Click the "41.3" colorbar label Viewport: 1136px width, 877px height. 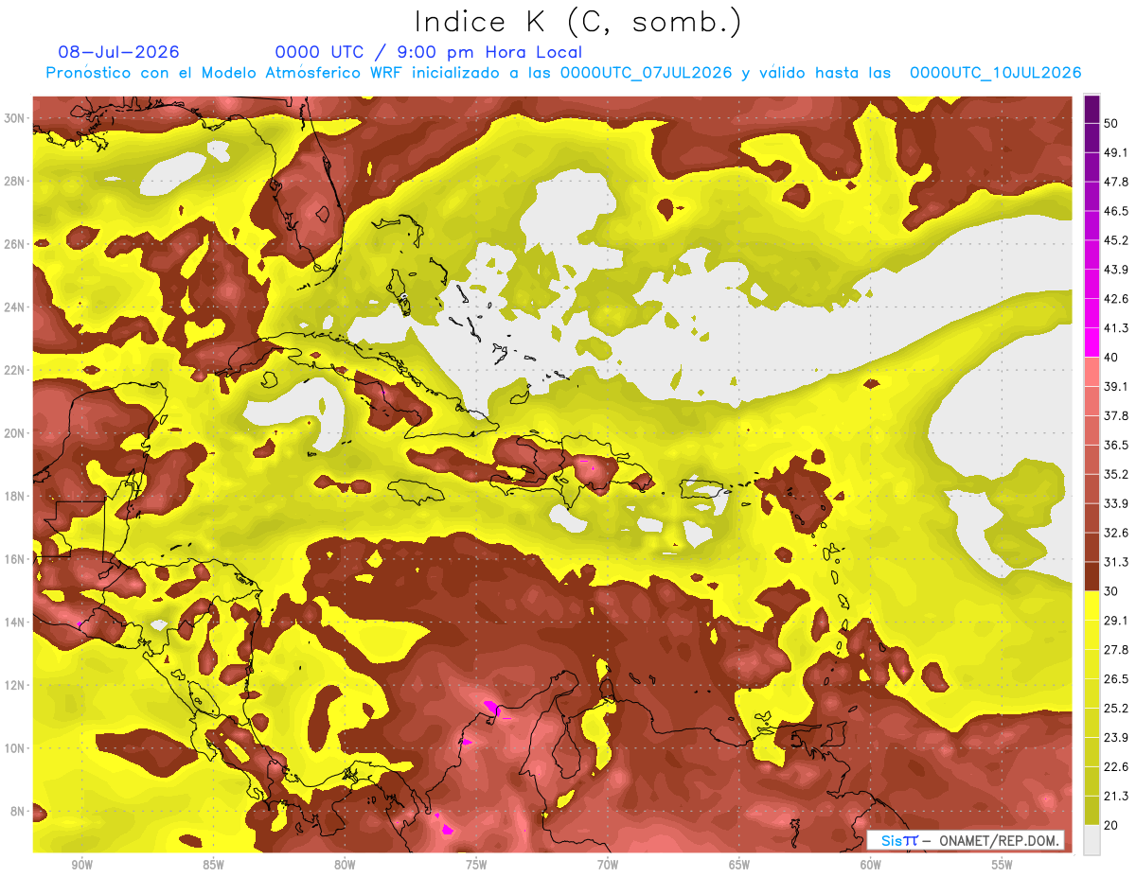(x=1116, y=328)
